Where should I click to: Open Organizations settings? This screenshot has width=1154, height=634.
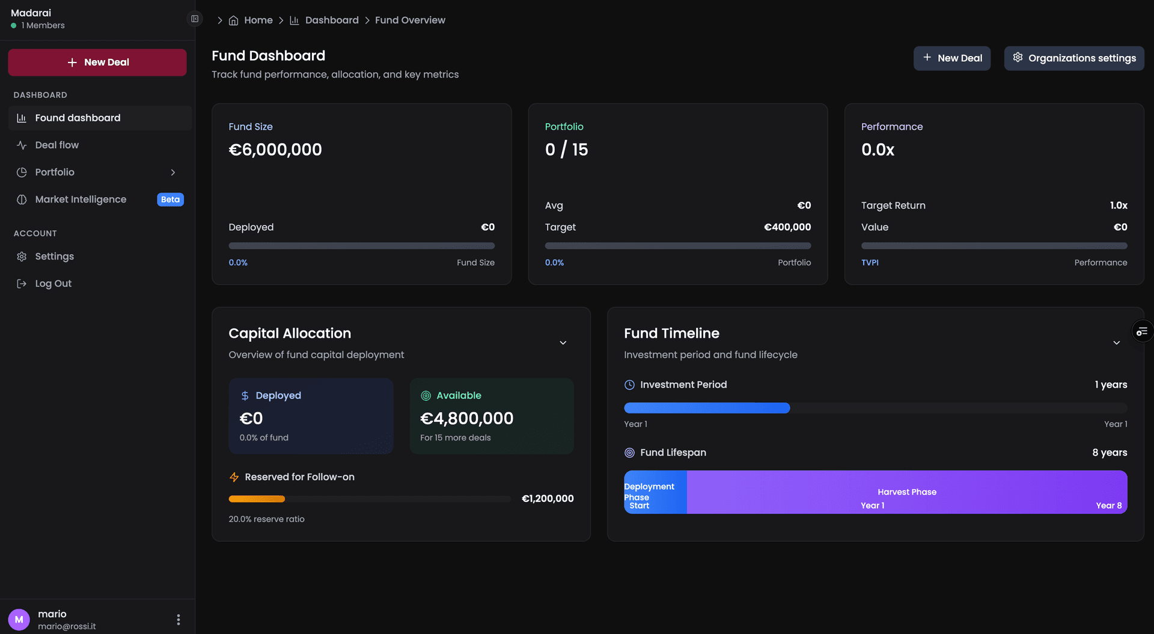(x=1074, y=58)
